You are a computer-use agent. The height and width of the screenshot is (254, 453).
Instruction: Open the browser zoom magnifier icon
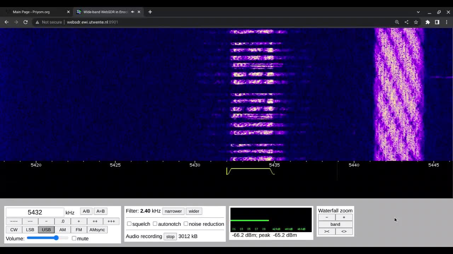pyautogui.click(x=397, y=22)
